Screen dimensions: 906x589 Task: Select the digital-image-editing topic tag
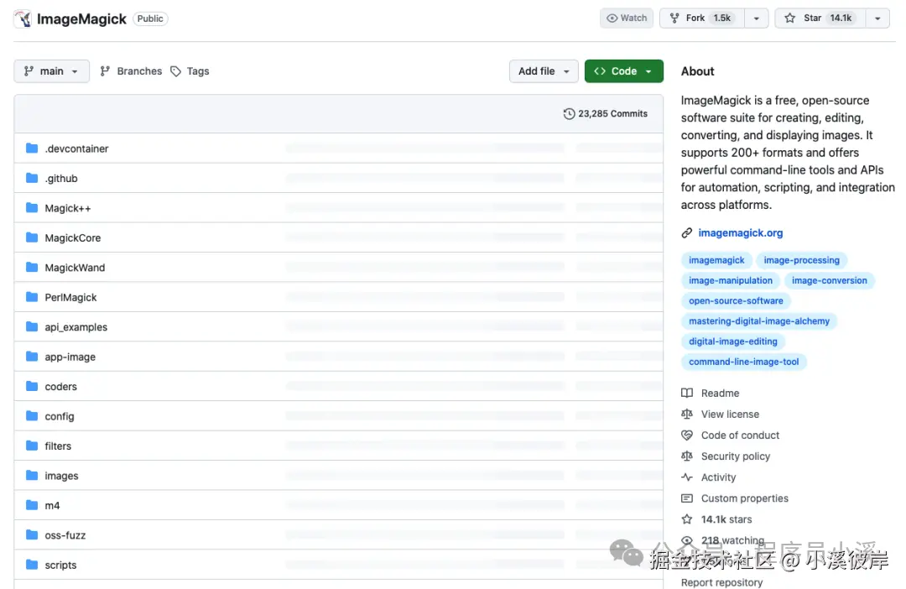click(732, 341)
